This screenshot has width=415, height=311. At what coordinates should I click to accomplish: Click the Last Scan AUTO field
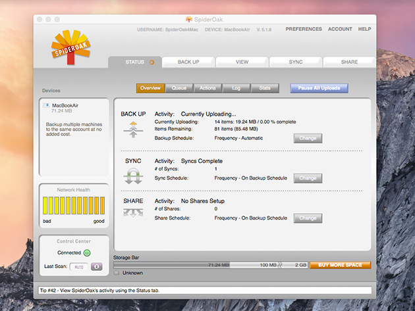tap(79, 267)
